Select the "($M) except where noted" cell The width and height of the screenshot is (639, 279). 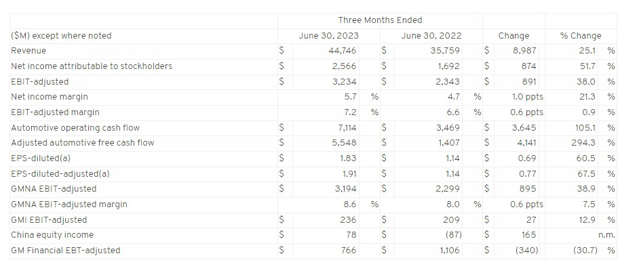click(x=62, y=36)
